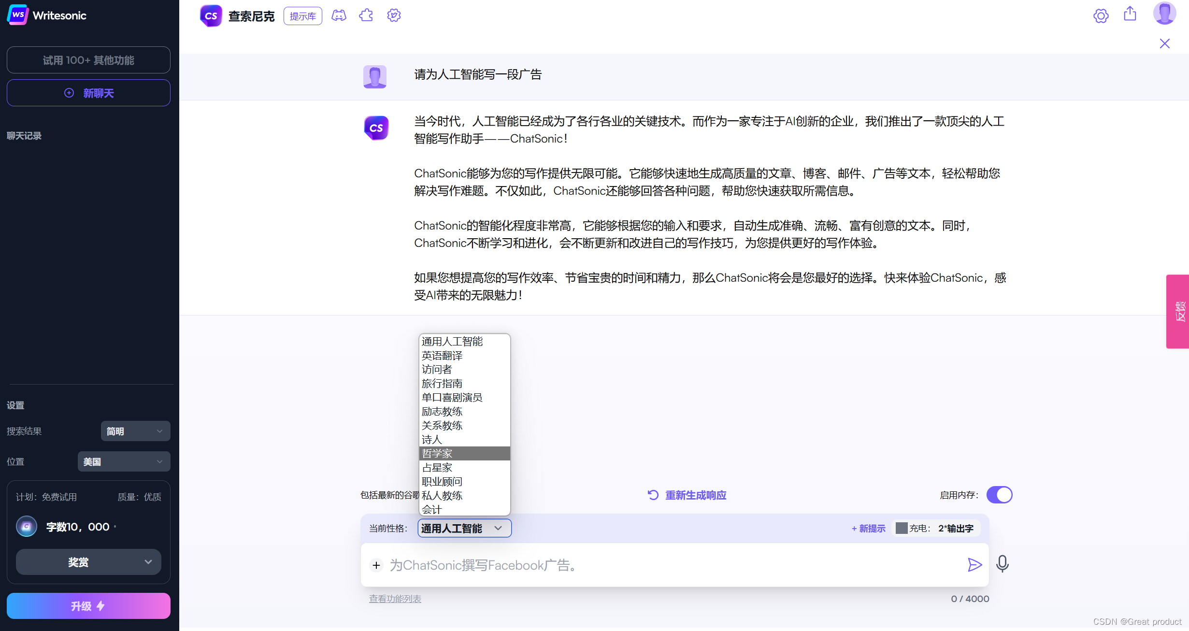Click the 查索尼克 title text
The height and width of the screenshot is (631, 1189).
pyautogui.click(x=251, y=16)
